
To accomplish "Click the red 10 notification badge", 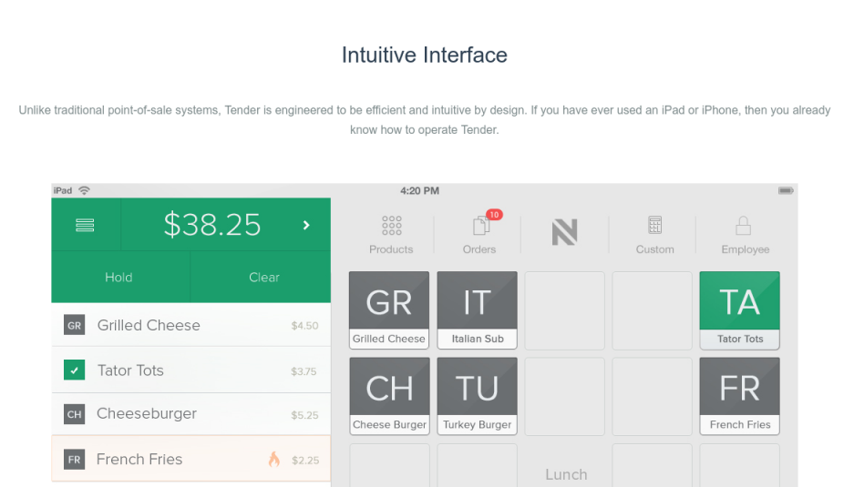I will (494, 215).
